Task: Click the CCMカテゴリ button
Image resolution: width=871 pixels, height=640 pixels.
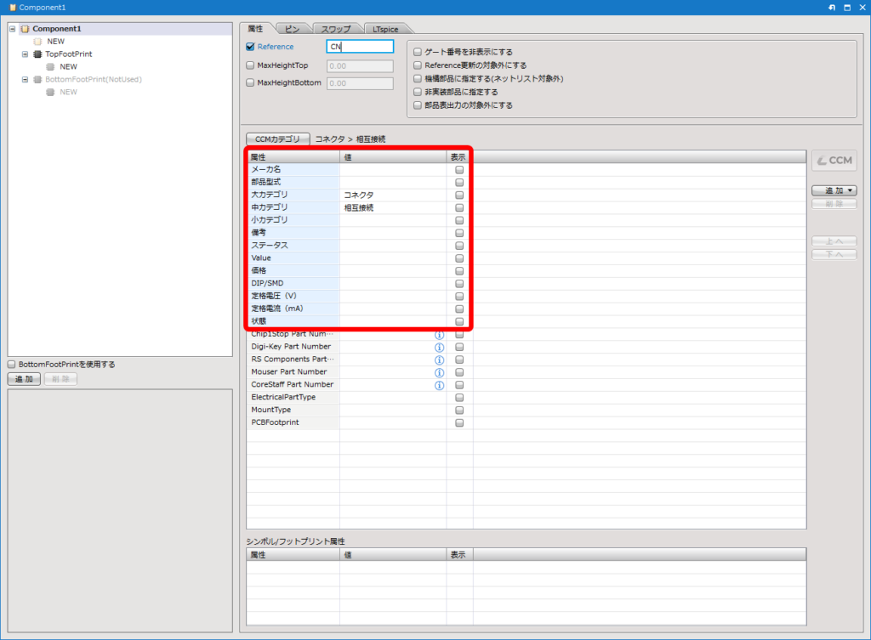Action: [x=278, y=139]
